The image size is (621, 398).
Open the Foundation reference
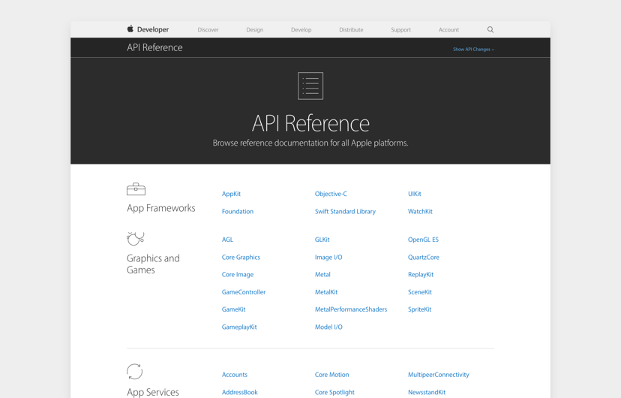click(x=238, y=211)
